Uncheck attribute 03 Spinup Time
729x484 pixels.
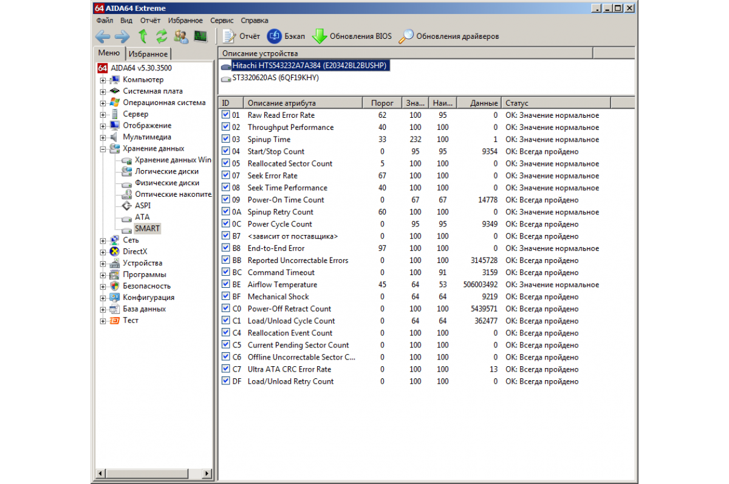coord(226,139)
